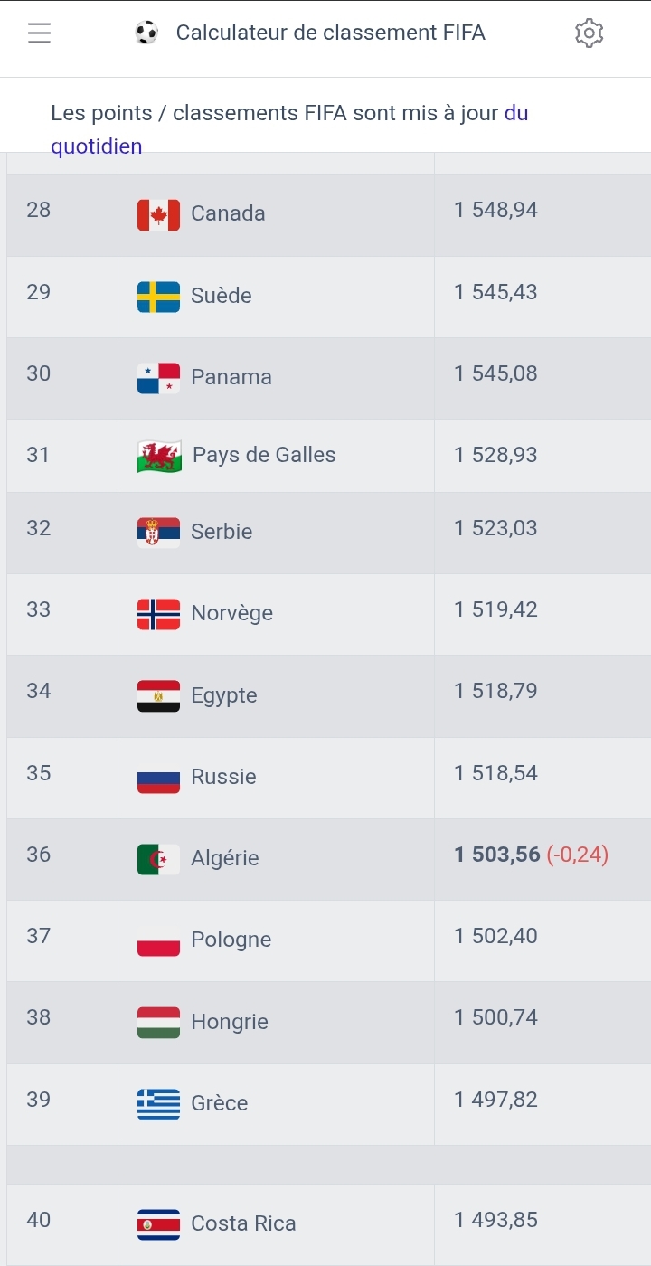Click the Canada flag icon
The height and width of the screenshot is (1266, 651).
158,214
